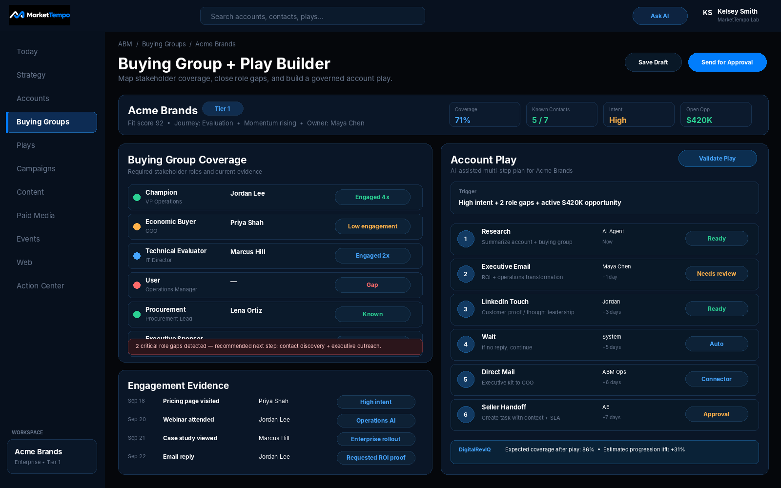Screen dimensions: 781x488
Task: Select step 1 number circle for Research
Action: [x=466, y=239]
